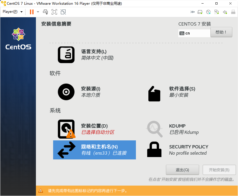Click the 退出(Q) quit button

click(x=183, y=170)
